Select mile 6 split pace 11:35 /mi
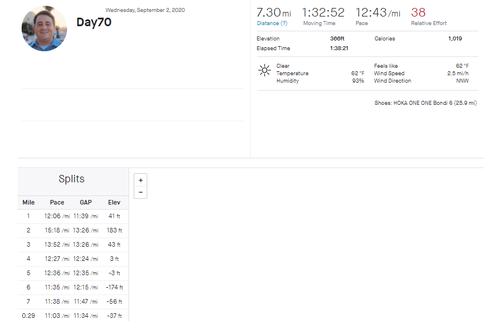 point(57,287)
